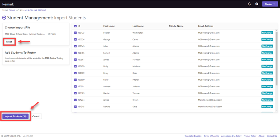Go back using the circled arrow icon
280x138 pixels.
[x=4, y=18]
